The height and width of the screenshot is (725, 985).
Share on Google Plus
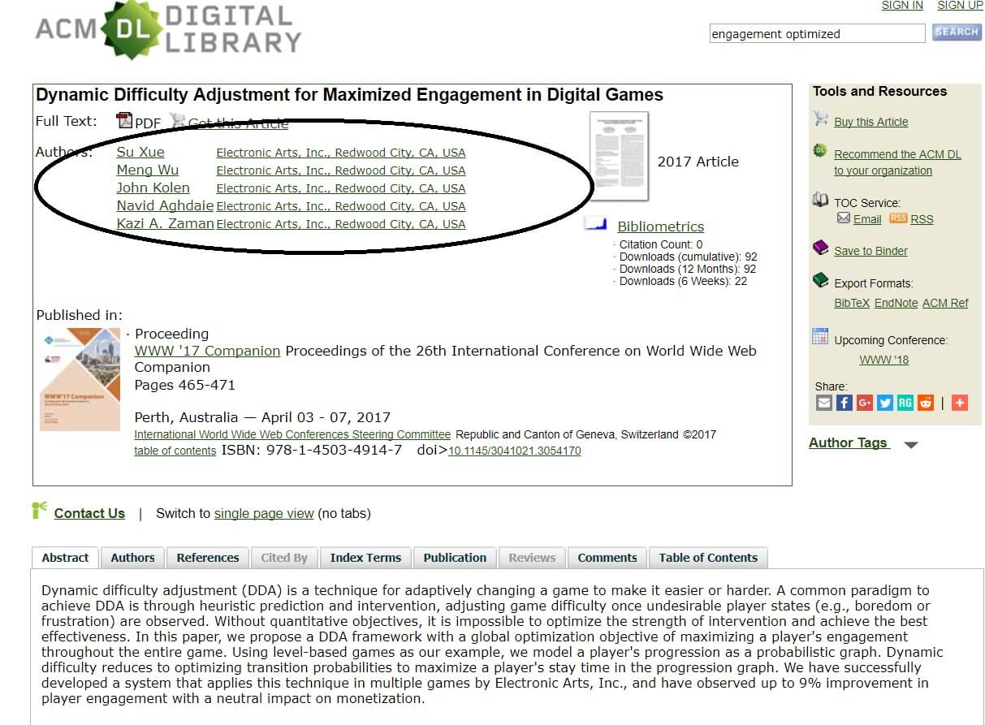pos(865,403)
